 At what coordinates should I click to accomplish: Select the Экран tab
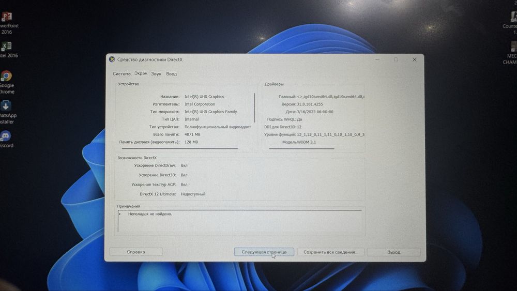141,73
